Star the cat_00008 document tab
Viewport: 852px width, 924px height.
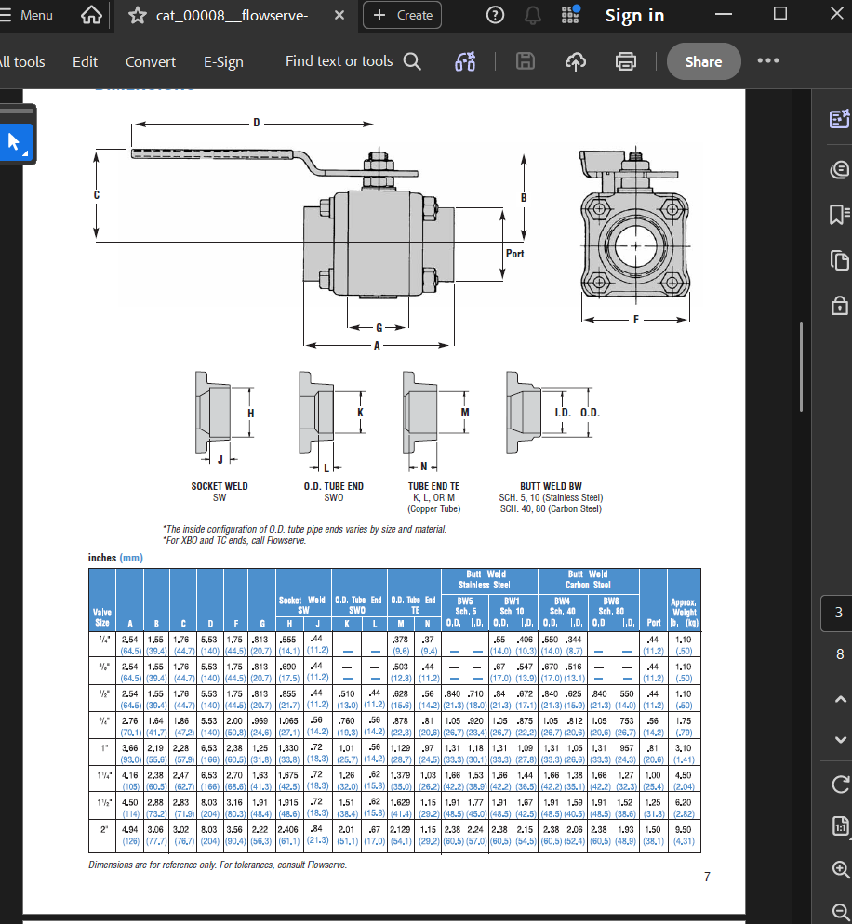(x=138, y=15)
